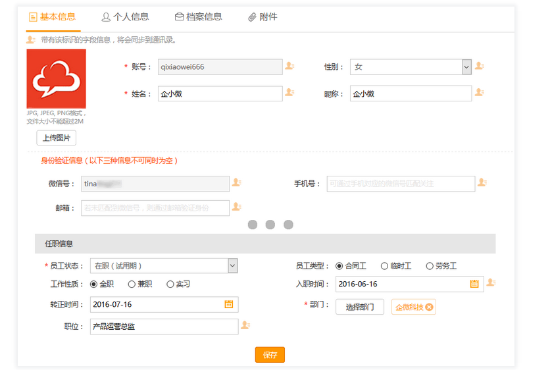This screenshot has width=550, height=370.
Task: Select the 临时工 radio button
Action: [x=384, y=266]
